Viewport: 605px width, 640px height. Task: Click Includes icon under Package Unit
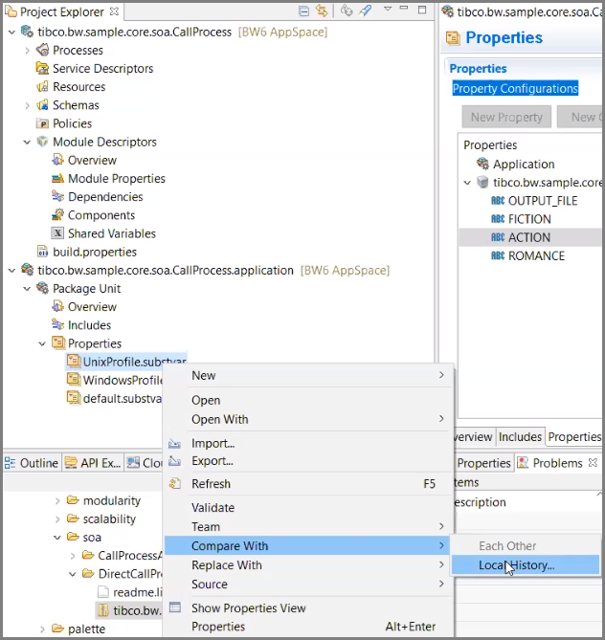[57, 325]
